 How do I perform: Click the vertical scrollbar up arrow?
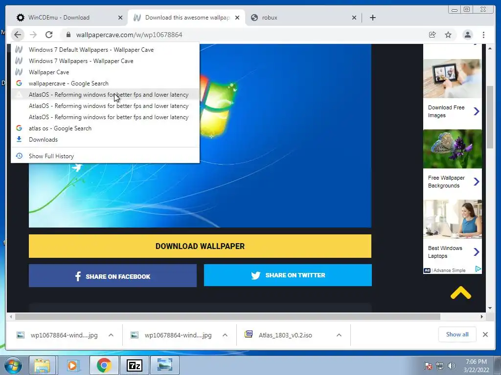[x=490, y=48]
